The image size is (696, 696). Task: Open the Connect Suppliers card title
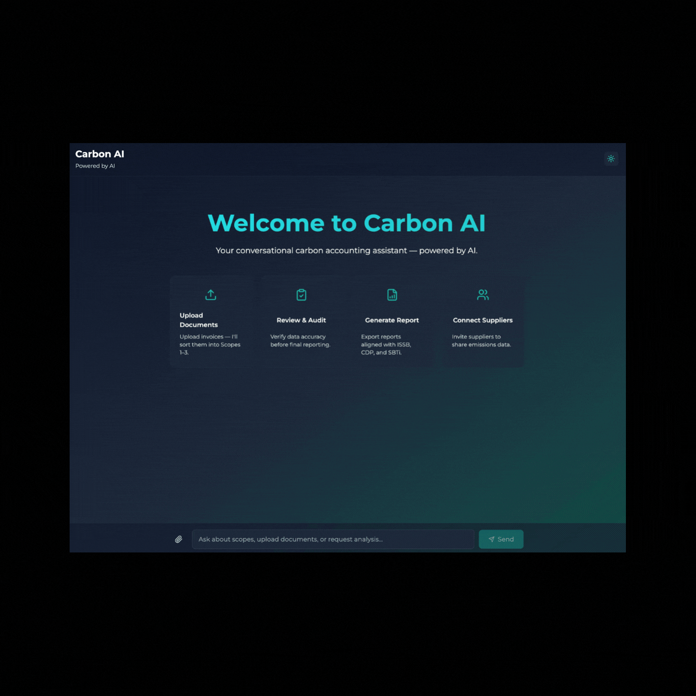pos(482,320)
